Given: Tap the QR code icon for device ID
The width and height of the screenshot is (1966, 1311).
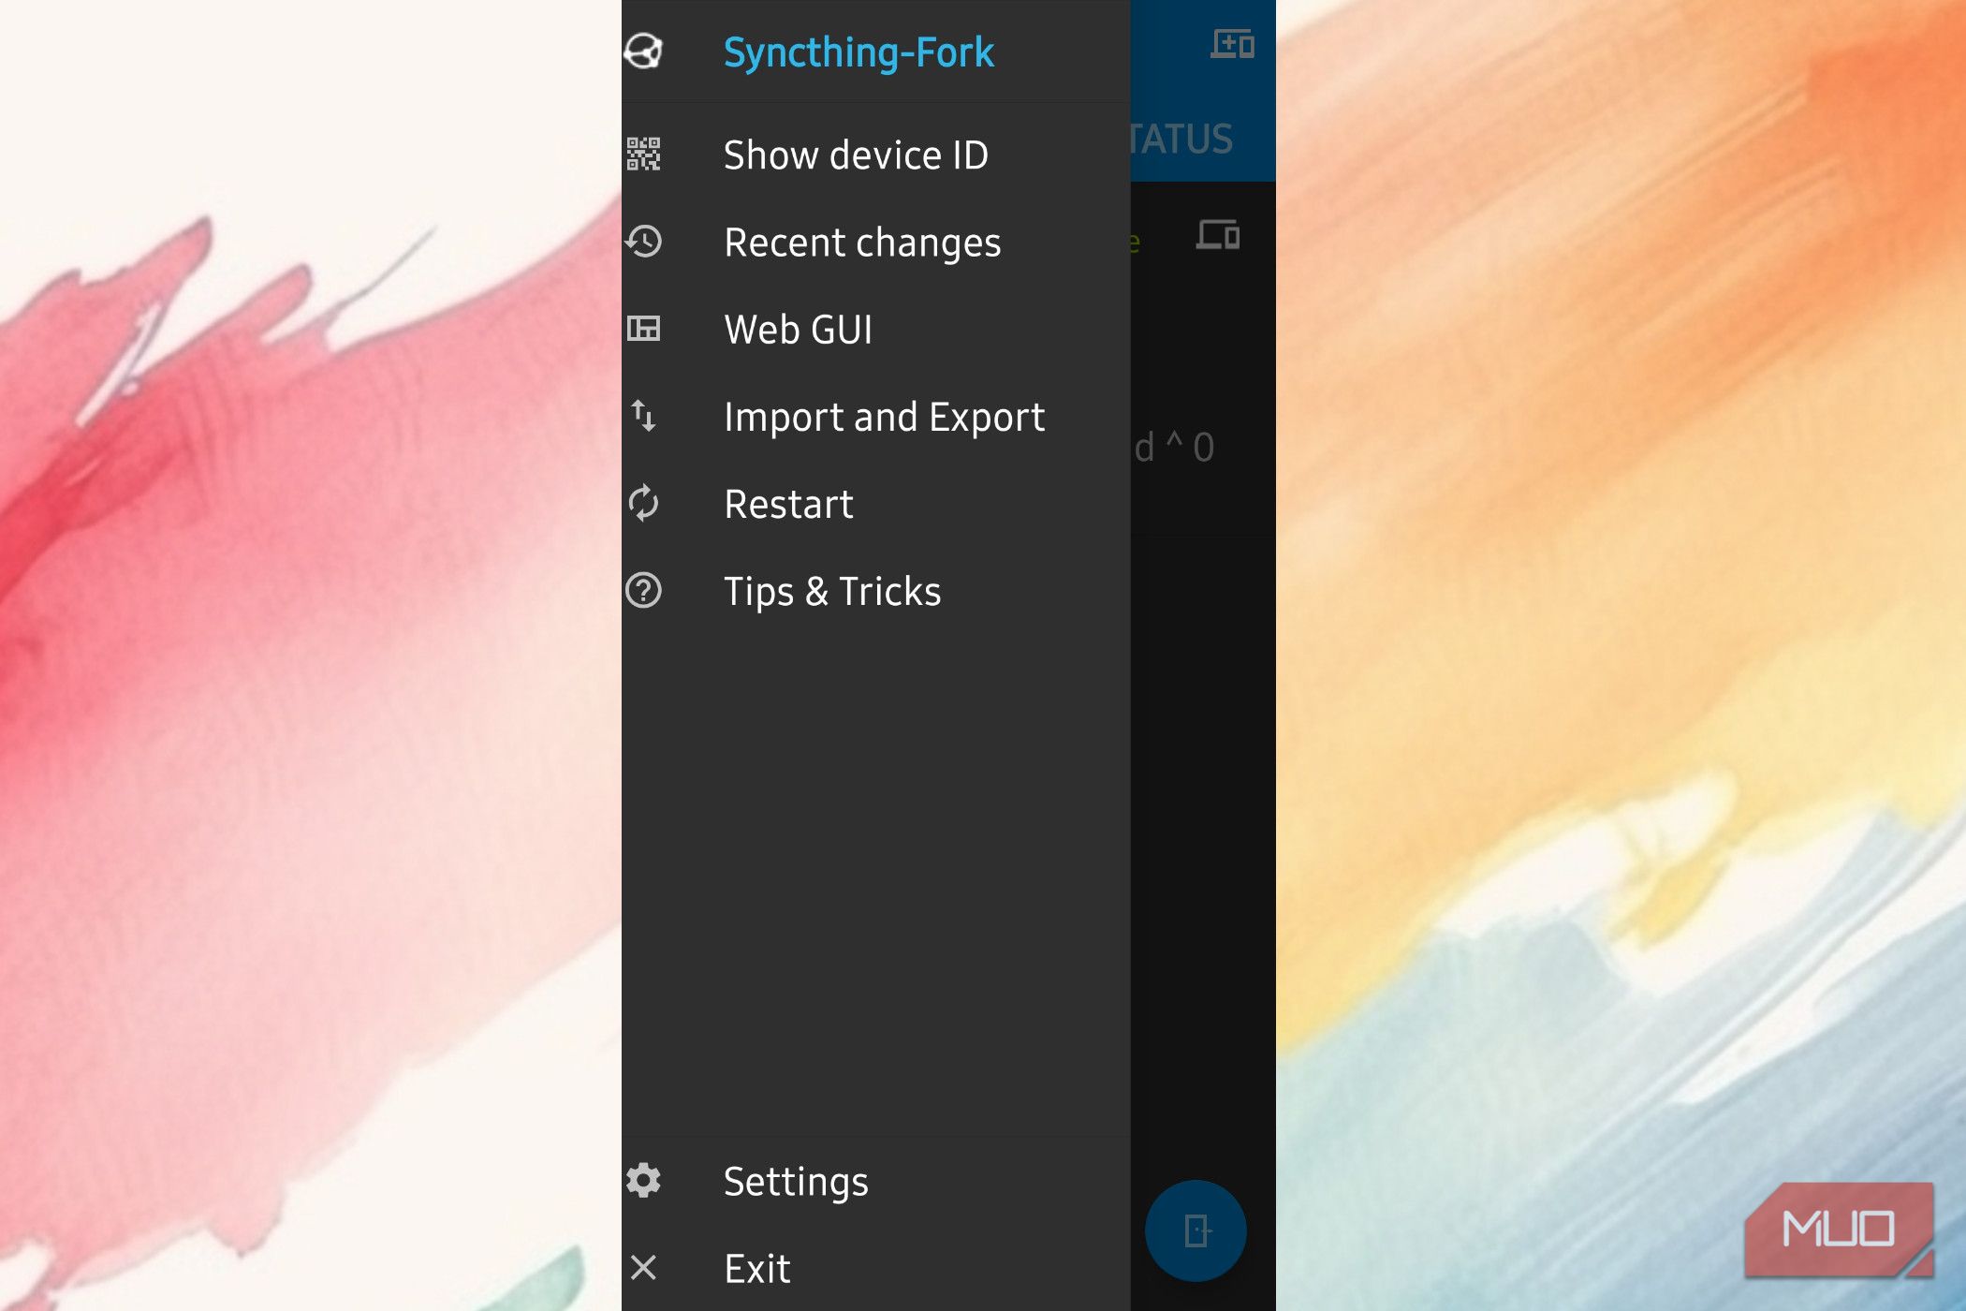Looking at the screenshot, I should (x=644, y=155).
